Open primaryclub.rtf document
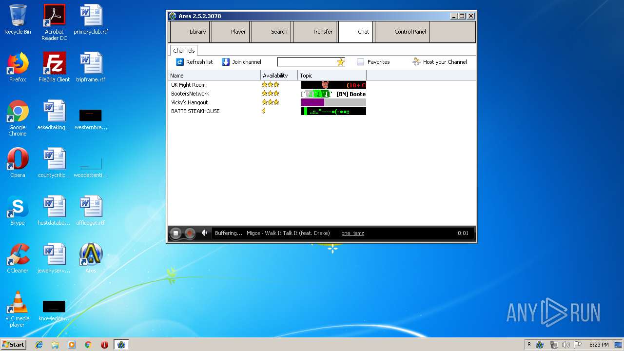The width and height of the screenshot is (624, 351). (91, 20)
